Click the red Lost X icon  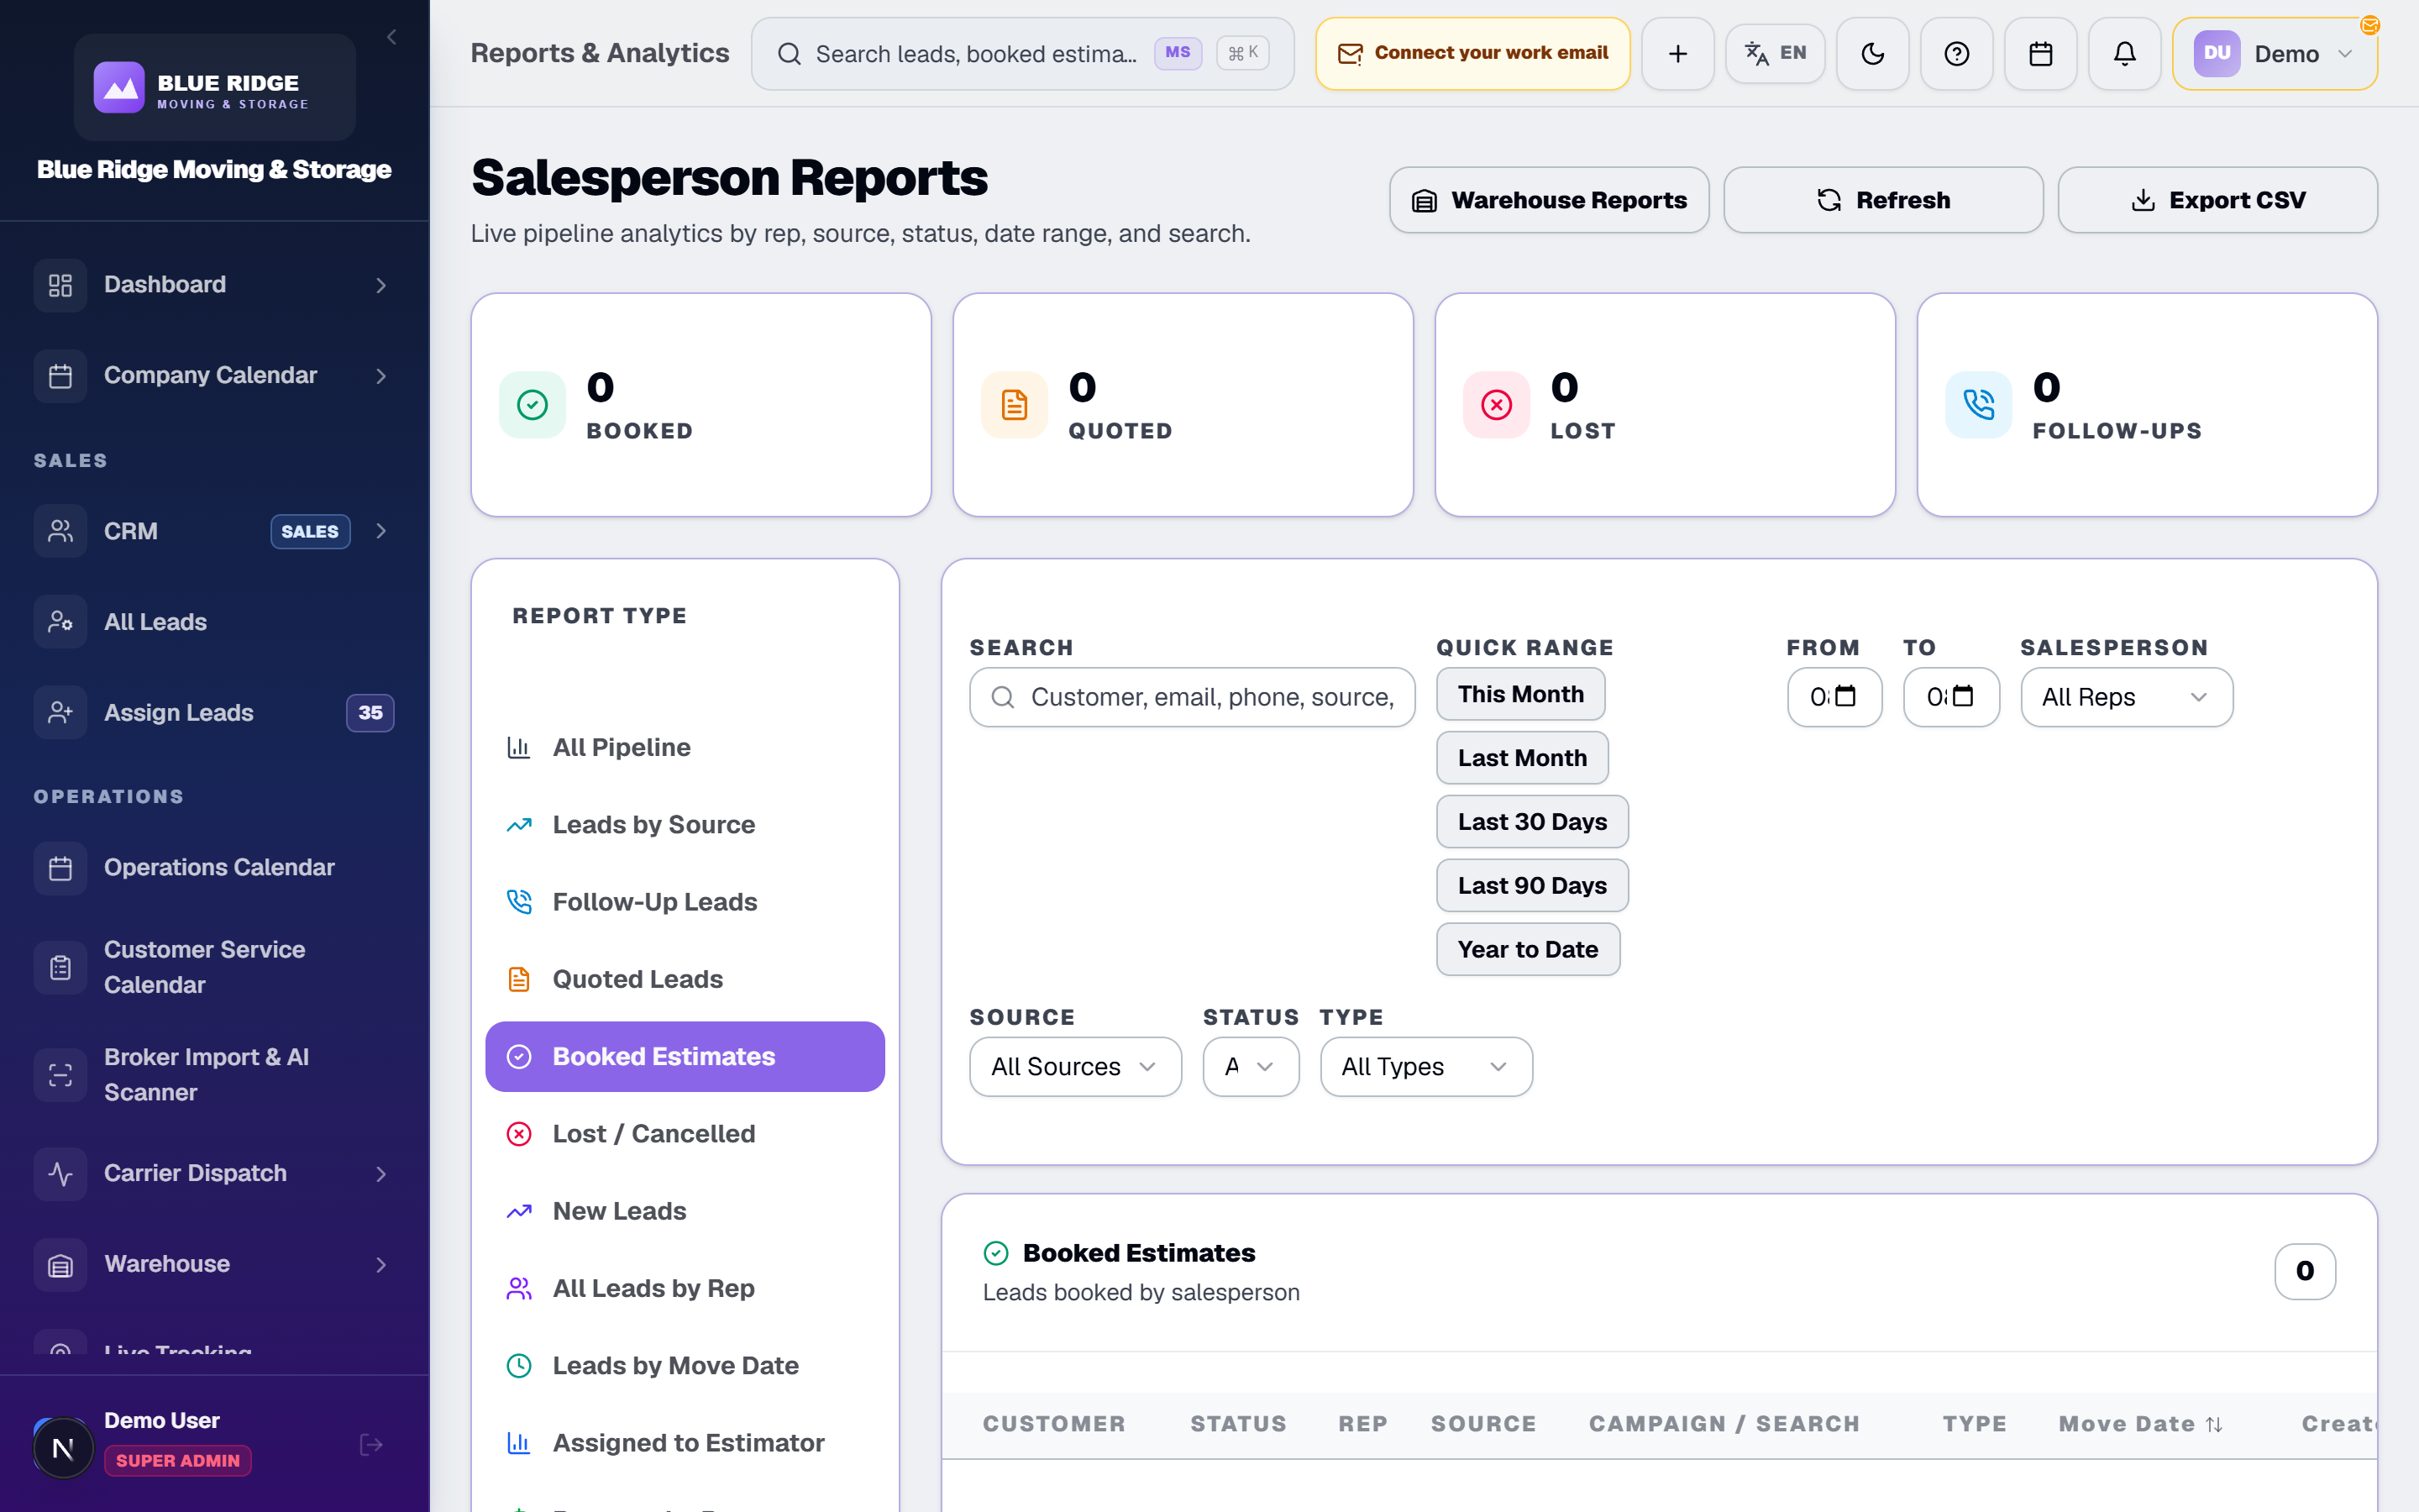(x=1497, y=405)
